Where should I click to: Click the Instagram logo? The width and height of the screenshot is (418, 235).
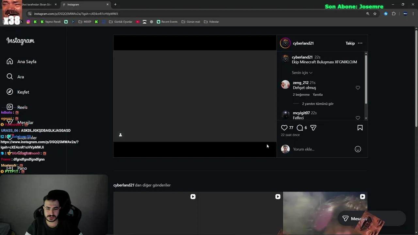click(x=20, y=41)
